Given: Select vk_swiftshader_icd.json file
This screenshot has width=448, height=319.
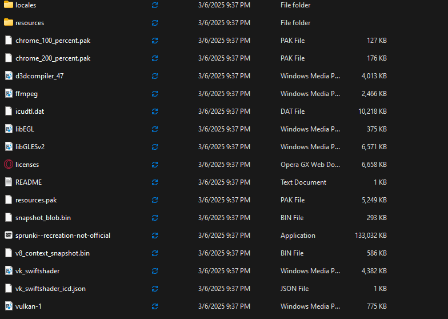Looking at the screenshot, I should (x=50, y=289).
